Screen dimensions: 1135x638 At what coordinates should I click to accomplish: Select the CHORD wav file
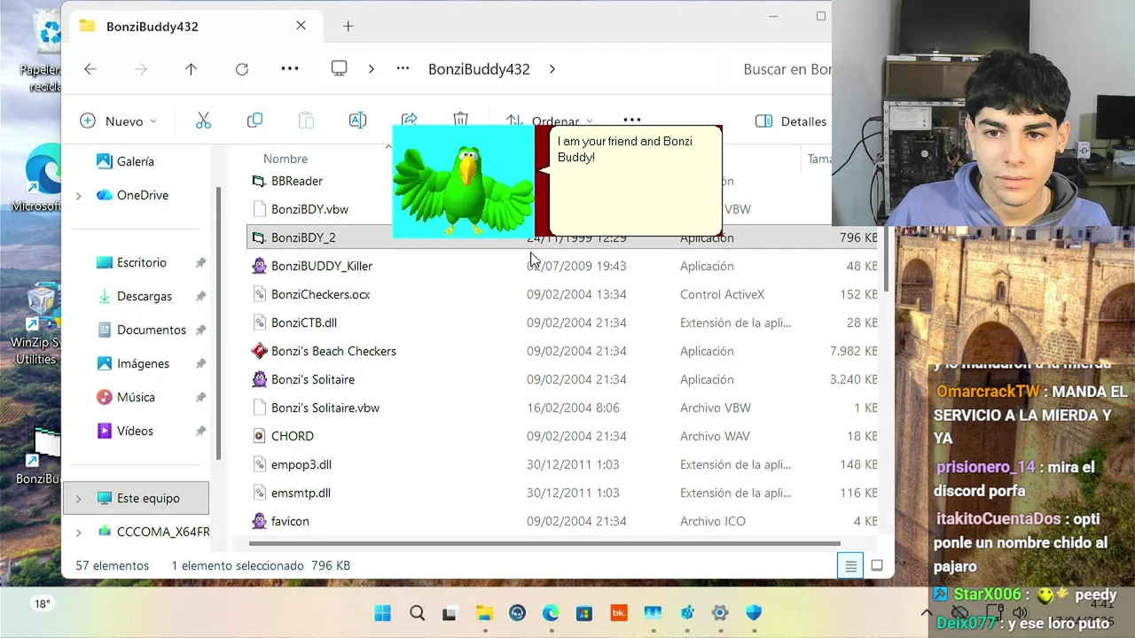(293, 436)
